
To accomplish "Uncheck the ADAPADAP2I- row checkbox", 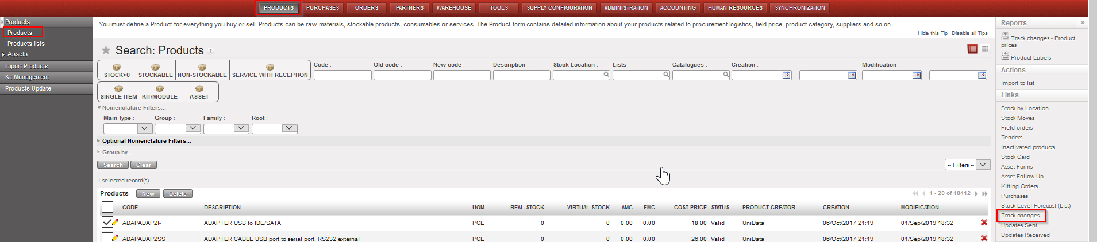I will (107, 222).
